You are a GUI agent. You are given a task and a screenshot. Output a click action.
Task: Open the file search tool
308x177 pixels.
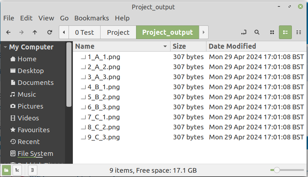click(x=257, y=32)
